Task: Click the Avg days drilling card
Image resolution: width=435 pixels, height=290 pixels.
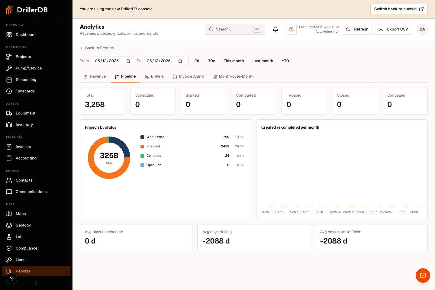Action: click(254, 238)
